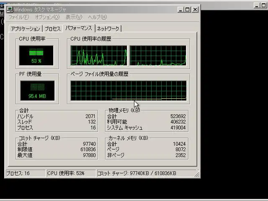Maximize the background command prompt window
This screenshot has width=268, height=201.
coord(264,5)
